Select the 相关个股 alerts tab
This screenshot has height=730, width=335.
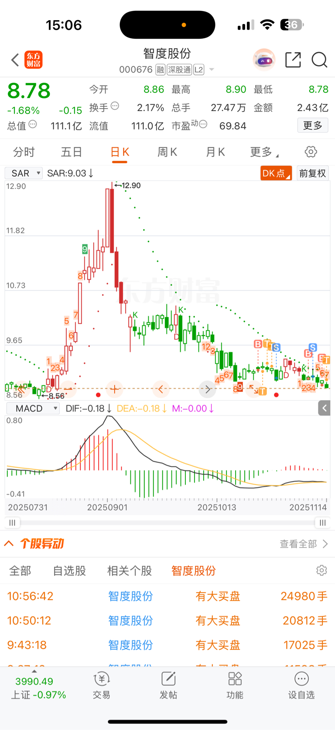coord(130,571)
